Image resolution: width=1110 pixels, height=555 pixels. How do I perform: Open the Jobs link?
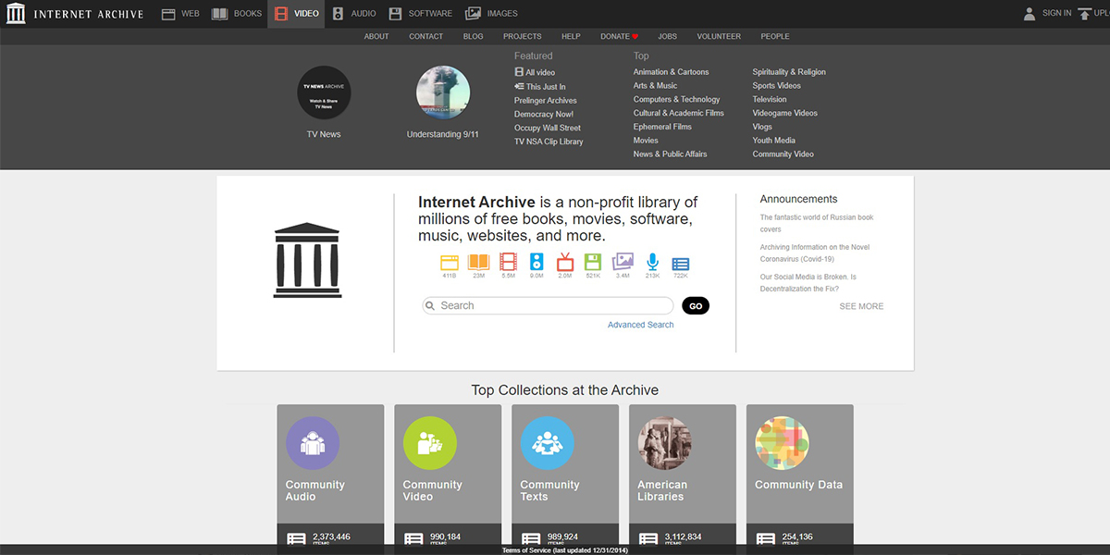coord(668,36)
